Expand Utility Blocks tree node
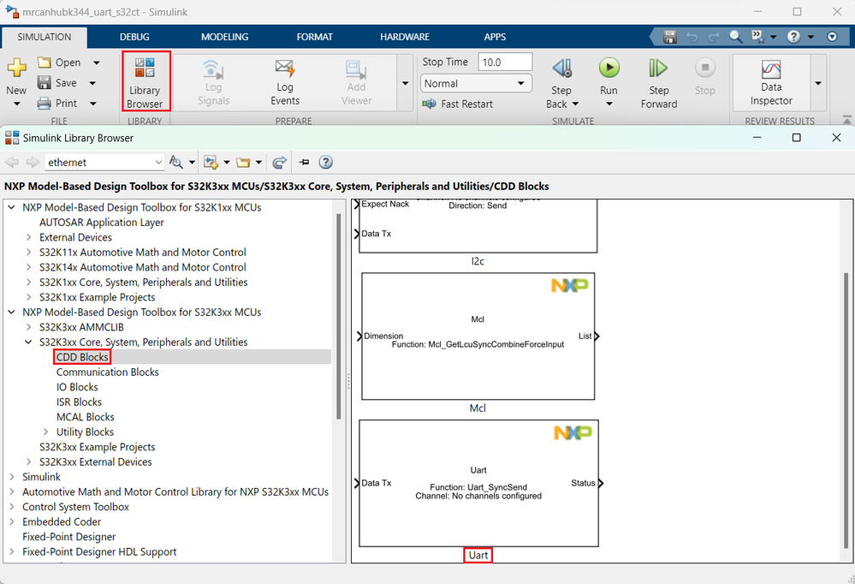This screenshot has width=855, height=584. tap(46, 432)
